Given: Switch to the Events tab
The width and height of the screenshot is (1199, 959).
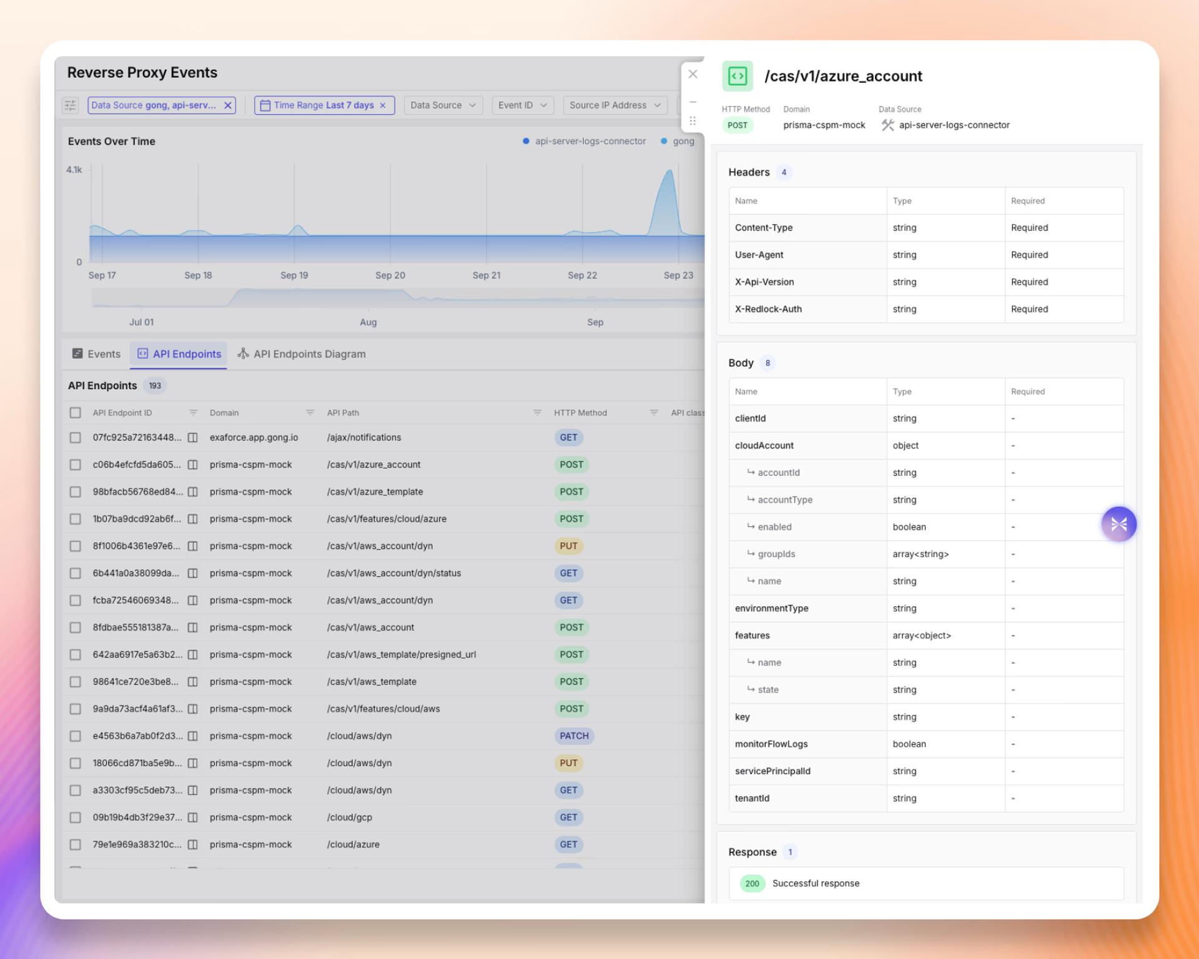Looking at the screenshot, I should coord(96,354).
